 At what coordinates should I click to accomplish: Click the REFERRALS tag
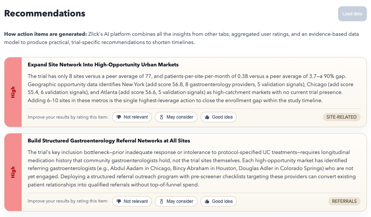344,201
